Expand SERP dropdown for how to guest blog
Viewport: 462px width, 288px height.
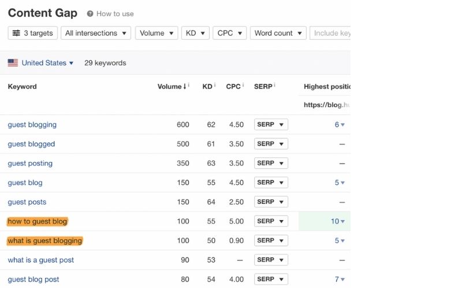point(271,221)
